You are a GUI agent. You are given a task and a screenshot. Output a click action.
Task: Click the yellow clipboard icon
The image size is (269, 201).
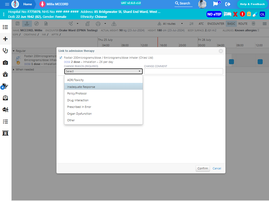pyautogui.click(x=249, y=14)
